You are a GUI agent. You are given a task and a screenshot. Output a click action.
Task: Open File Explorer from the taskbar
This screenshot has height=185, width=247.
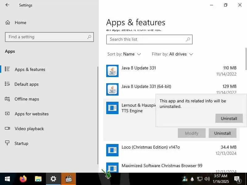click(38, 179)
